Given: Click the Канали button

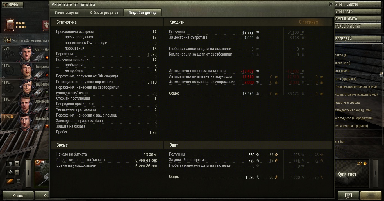Looking at the screenshot, I should coord(18,196).
